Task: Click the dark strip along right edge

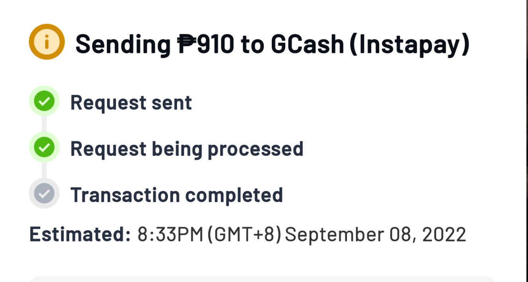Action: click(525, 141)
